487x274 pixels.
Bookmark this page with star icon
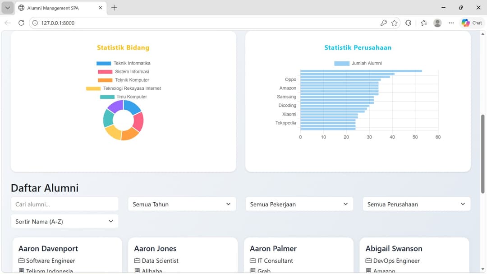point(395,23)
